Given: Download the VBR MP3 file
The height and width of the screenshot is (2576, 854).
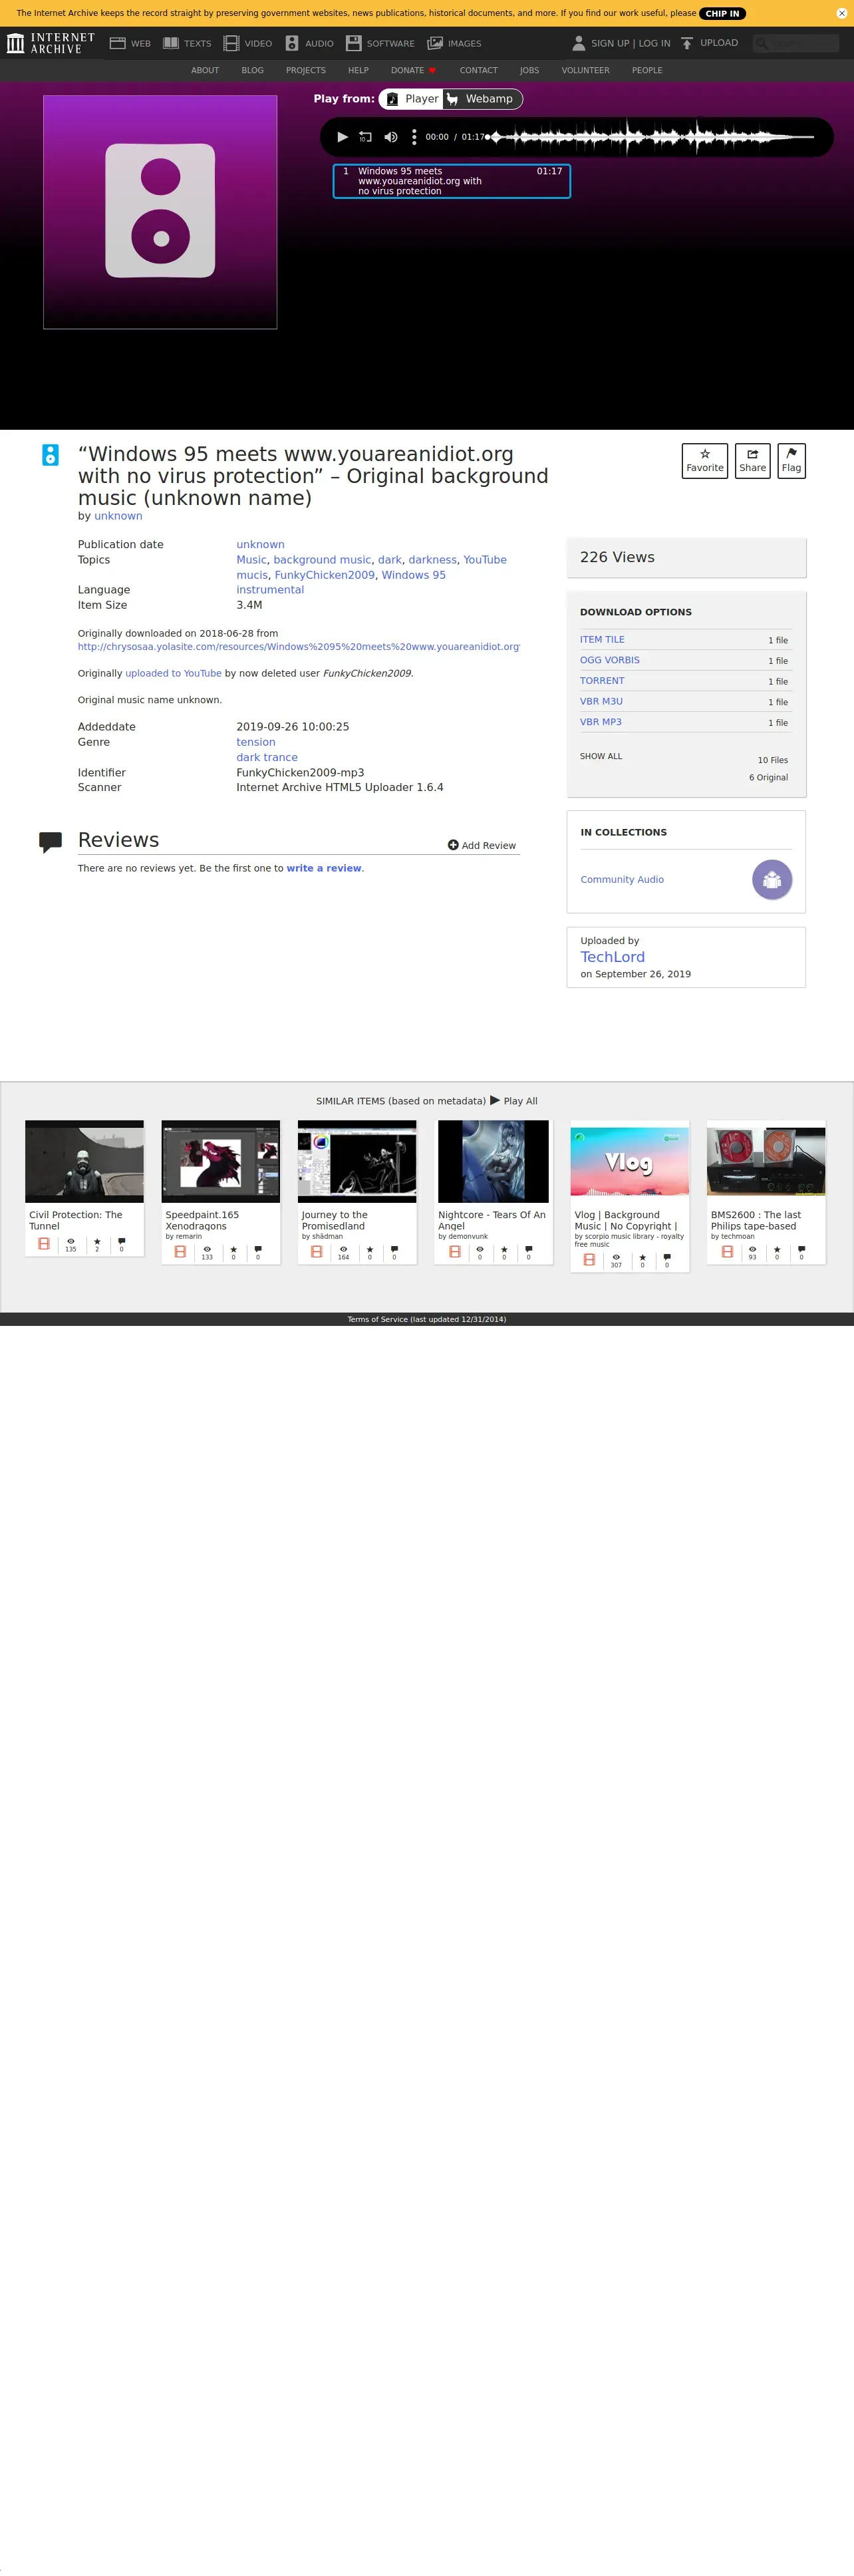Looking at the screenshot, I should click(x=601, y=722).
